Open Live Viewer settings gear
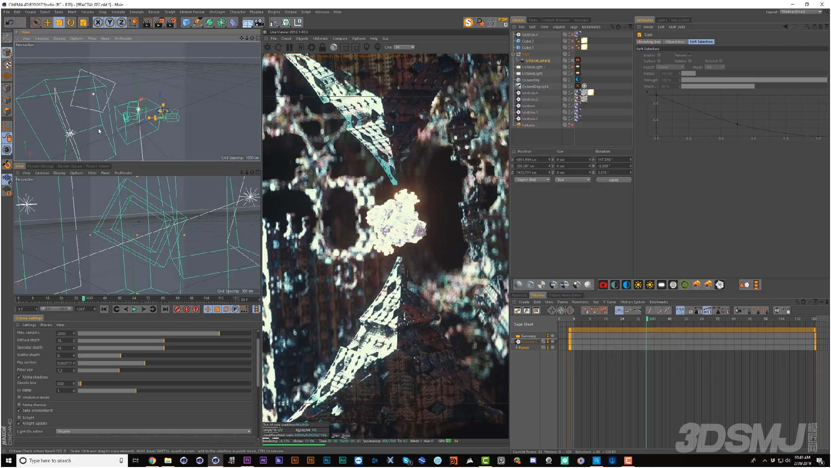 pyautogui.click(x=311, y=47)
